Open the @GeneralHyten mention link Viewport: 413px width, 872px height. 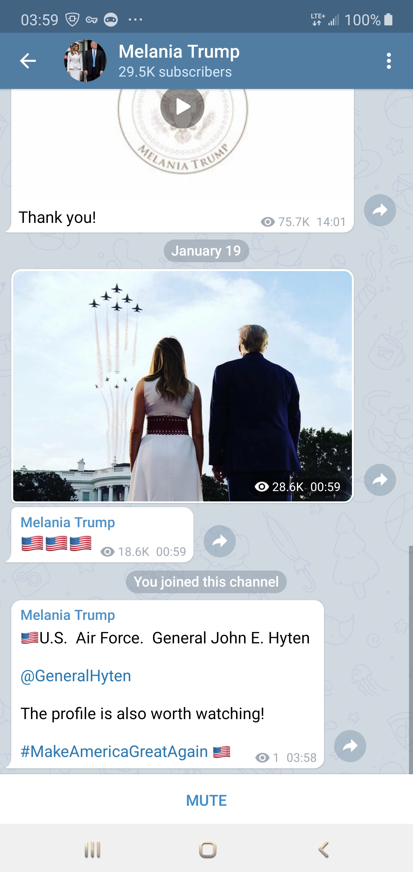[76, 676]
